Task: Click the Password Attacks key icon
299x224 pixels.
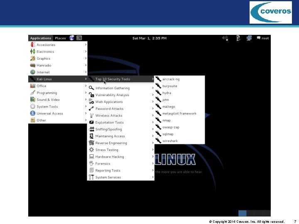Action: 91,108
